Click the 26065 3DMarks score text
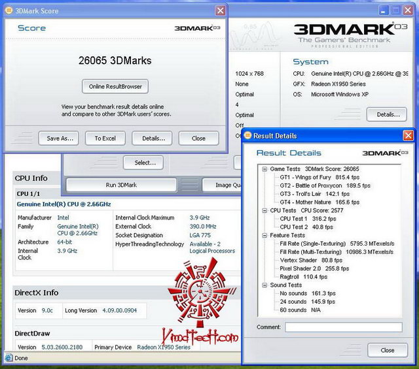 point(115,61)
